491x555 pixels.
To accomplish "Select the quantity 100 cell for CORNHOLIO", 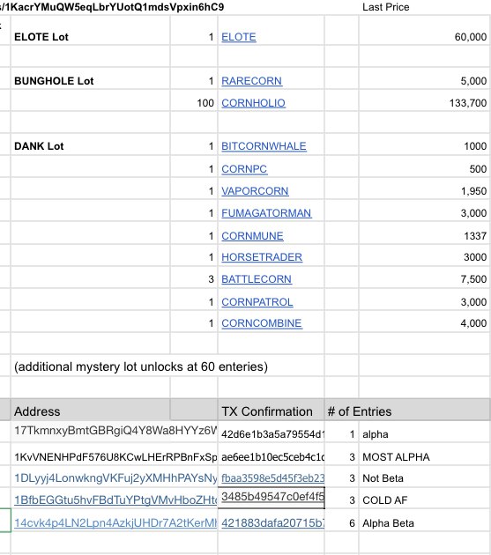I will click(194, 100).
